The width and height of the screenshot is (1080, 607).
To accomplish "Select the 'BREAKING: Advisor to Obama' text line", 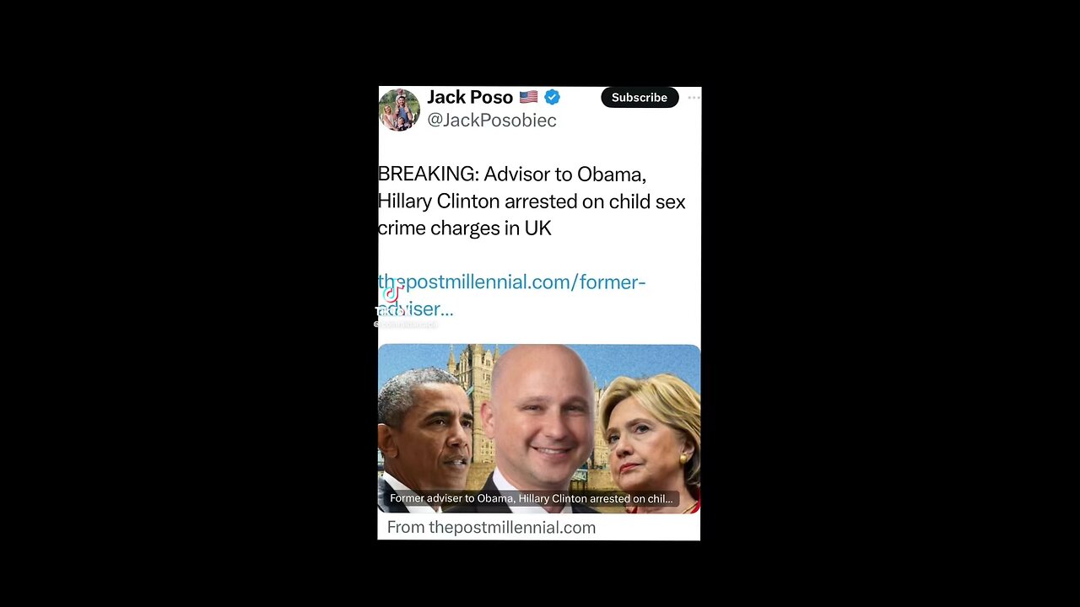I will pyautogui.click(x=512, y=175).
